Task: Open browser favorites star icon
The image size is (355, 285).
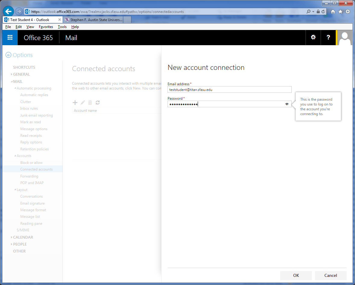Action: click(340, 12)
